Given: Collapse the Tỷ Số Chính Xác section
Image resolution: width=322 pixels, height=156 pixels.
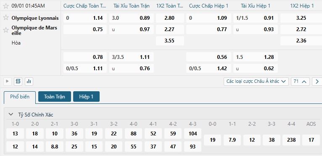Looking at the screenshot, I should click(x=11, y=114).
